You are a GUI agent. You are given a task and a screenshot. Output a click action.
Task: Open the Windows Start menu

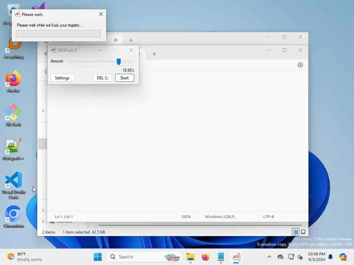(97, 257)
